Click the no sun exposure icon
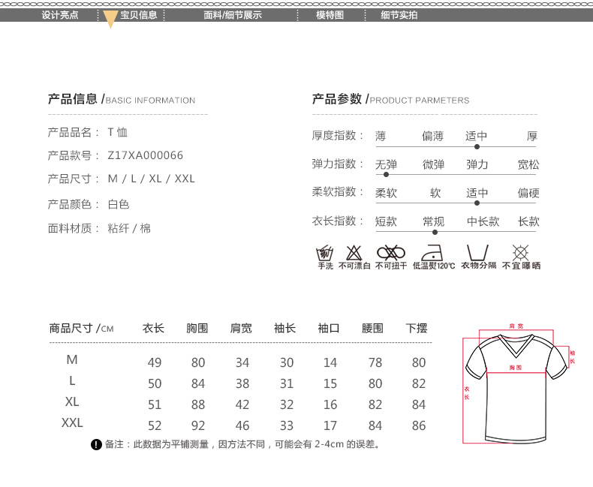593x487 pixels. pos(520,252)
